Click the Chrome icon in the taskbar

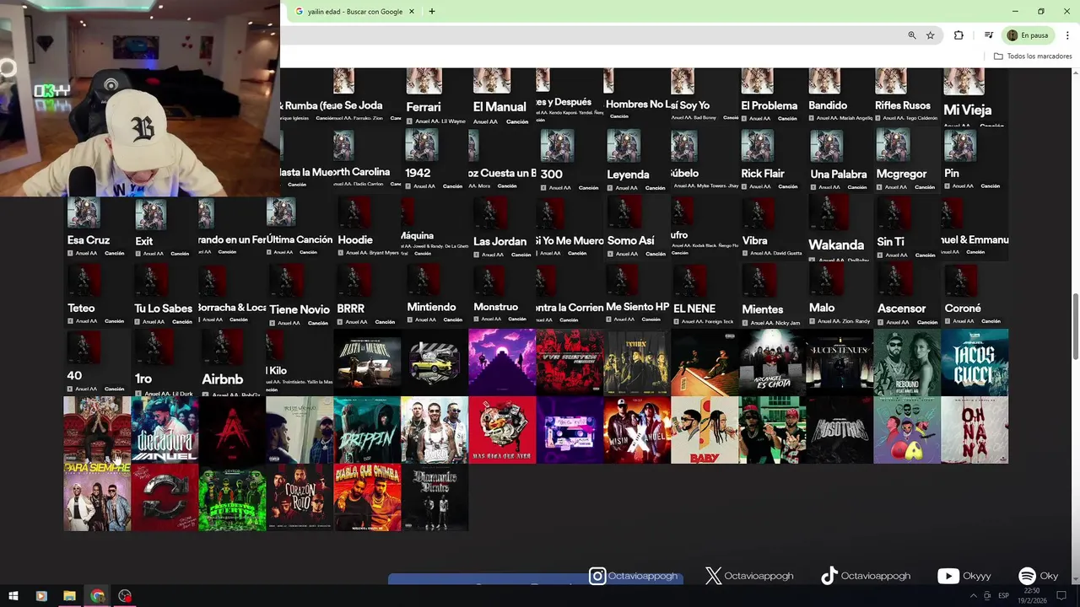coord(97,596)
